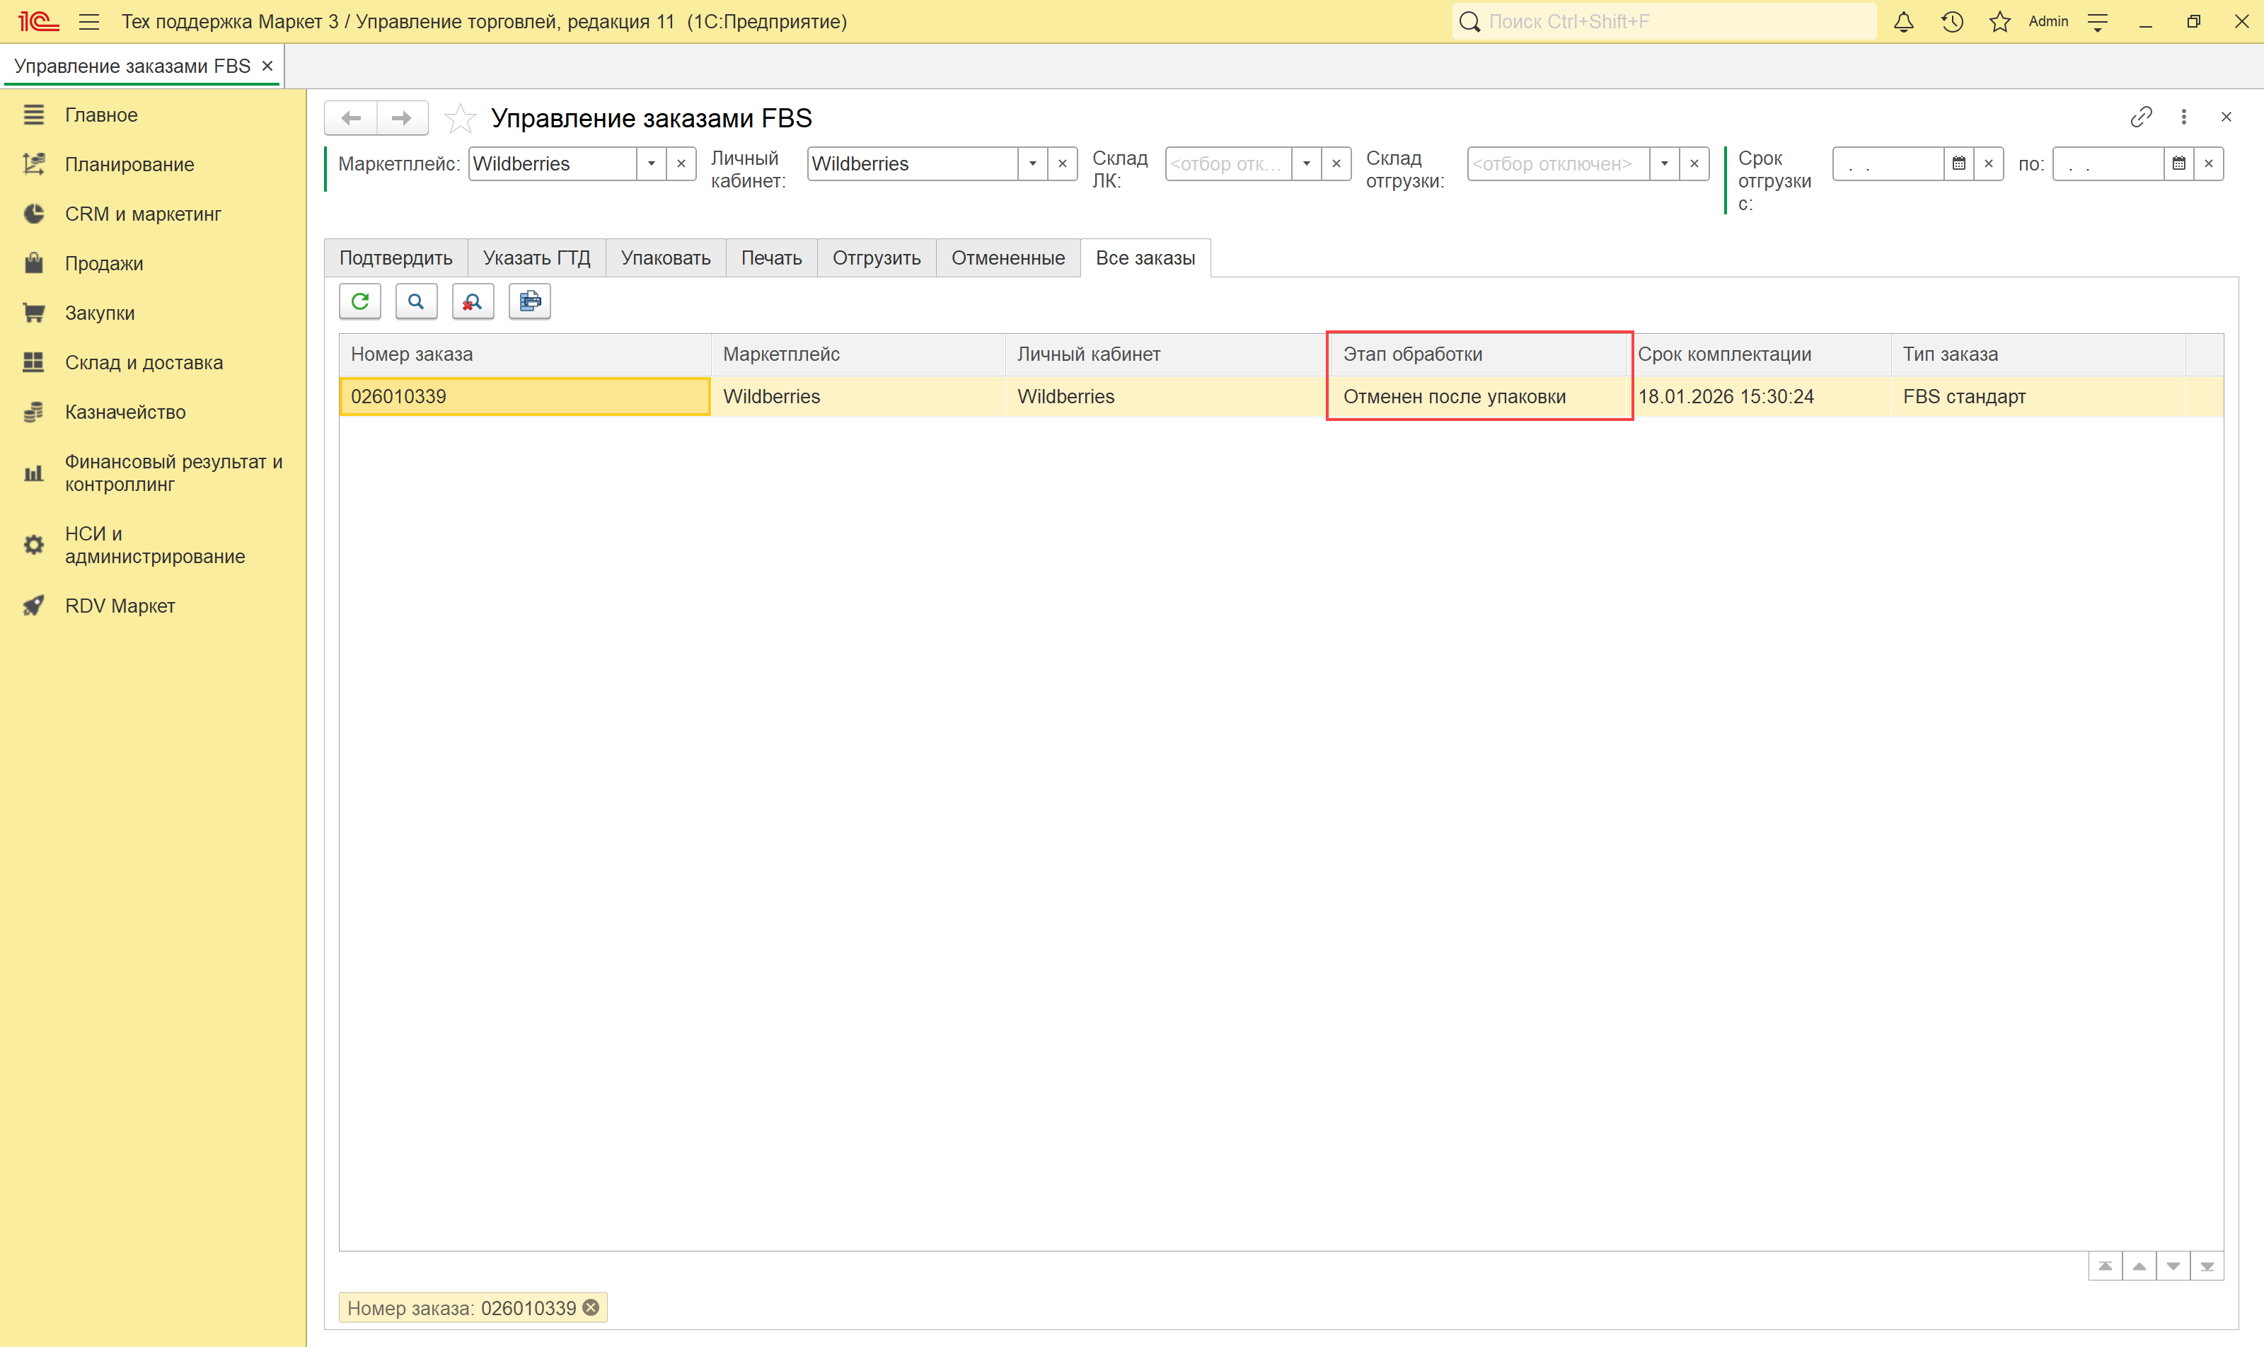Expand the Личный кабинет dropdown arrow
Screen dimensions: 2264x1347
point(1032,164)
